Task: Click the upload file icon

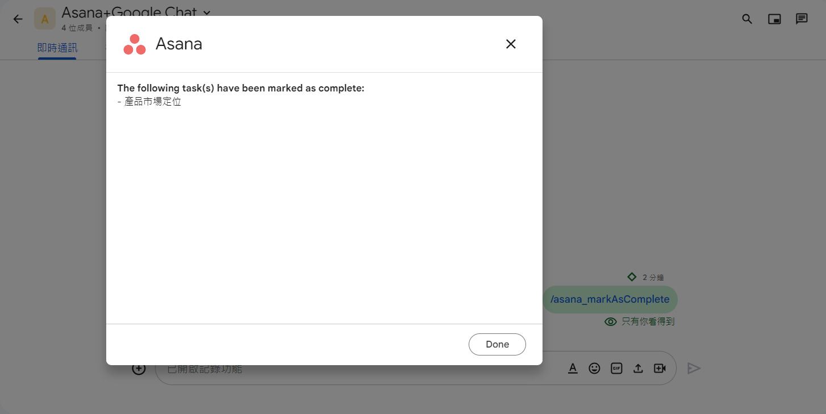Action: coord(638,368)
